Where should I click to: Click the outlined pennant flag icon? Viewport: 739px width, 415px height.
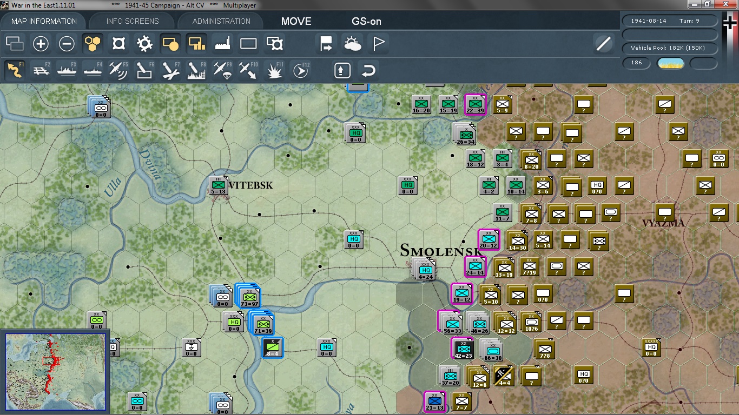(x=379, y=44)
